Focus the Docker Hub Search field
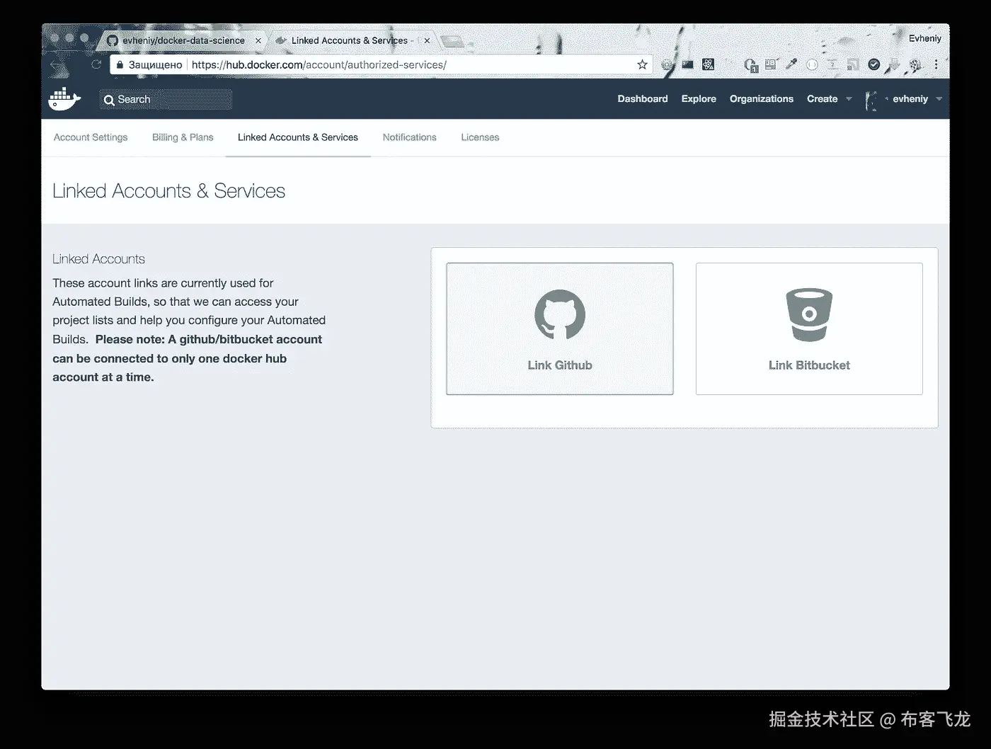991x749 pixels. click(166, 99)
